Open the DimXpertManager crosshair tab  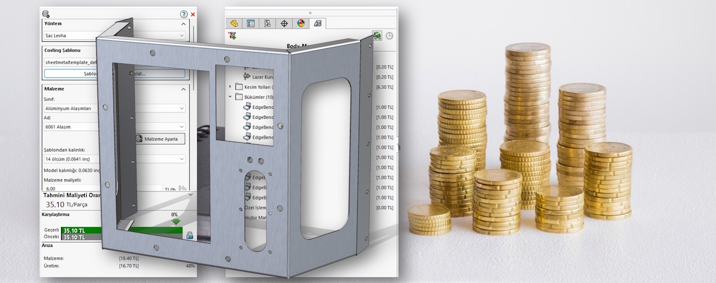[x=284, y=23]
